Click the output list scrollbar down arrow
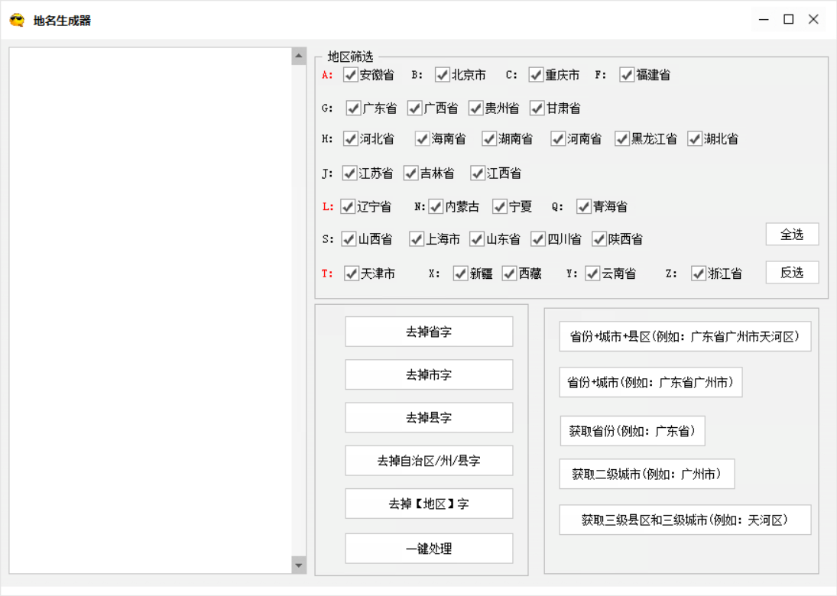Screen dimensions: 837x596 point(299,565)
